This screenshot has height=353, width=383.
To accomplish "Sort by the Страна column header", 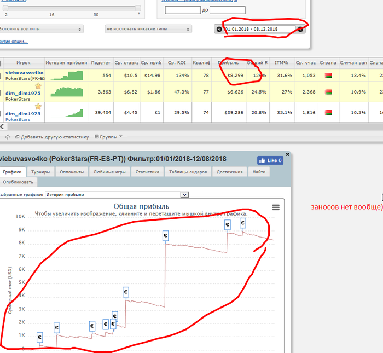I will coord(328,63).
